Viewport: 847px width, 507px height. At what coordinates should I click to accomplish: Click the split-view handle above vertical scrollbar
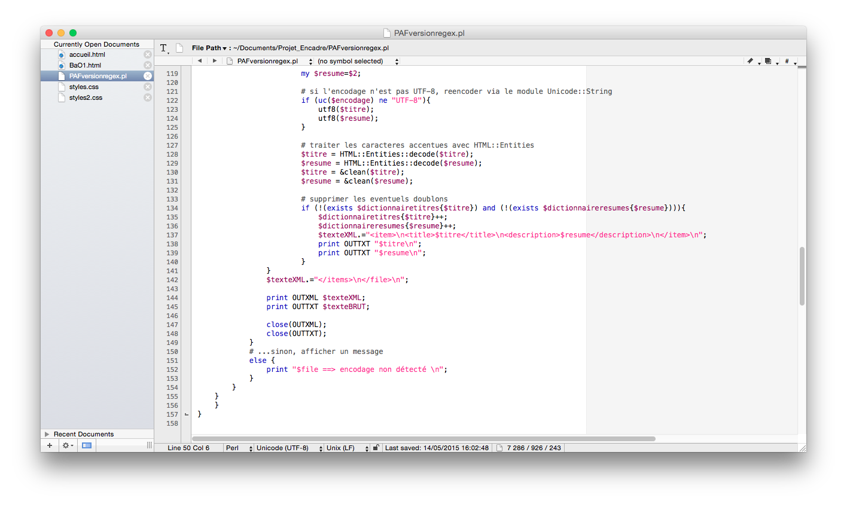(x=802, y=67)
